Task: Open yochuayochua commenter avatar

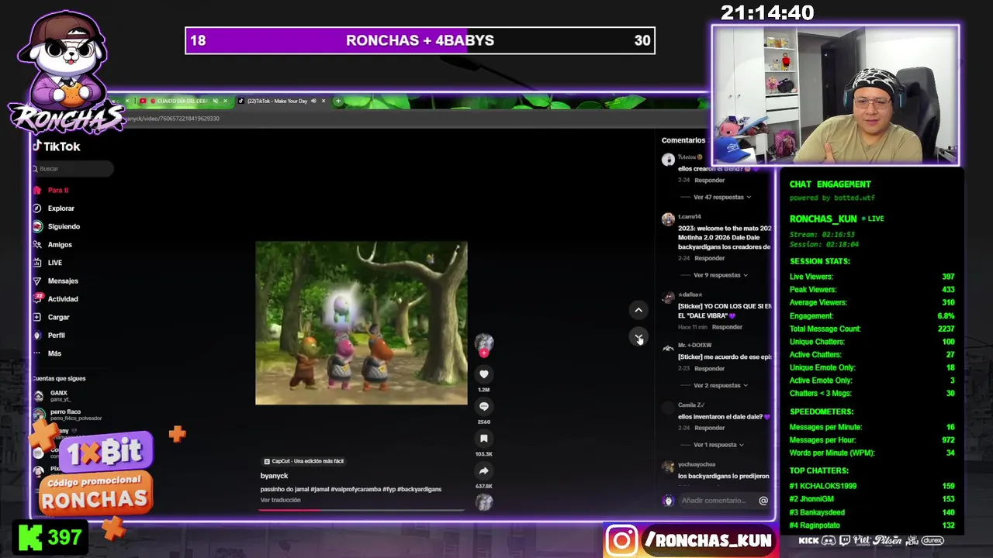Action: pyautogui.click(x=668, y=467)
